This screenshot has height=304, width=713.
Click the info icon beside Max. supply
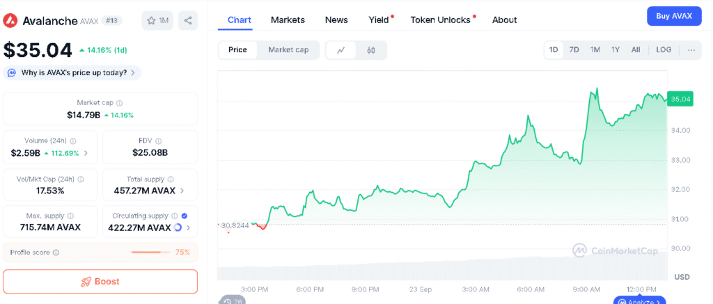tap(70, 216)
